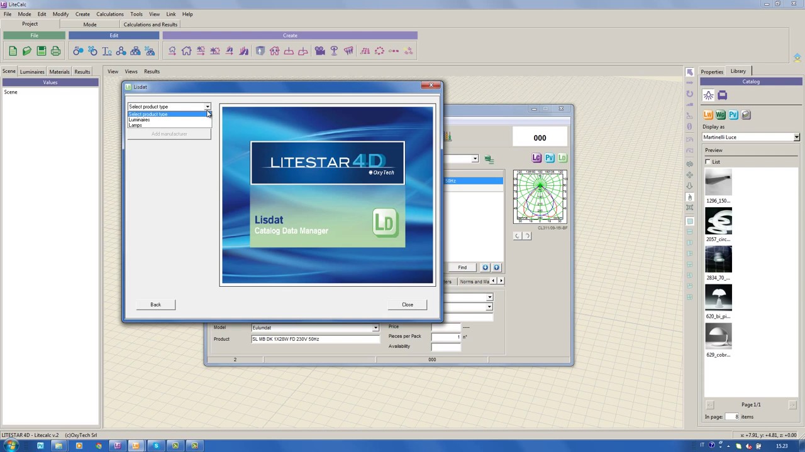Click the Pv icon in the back window
The height and width of the screenshot is (452, 805).
tap(550, 158)
